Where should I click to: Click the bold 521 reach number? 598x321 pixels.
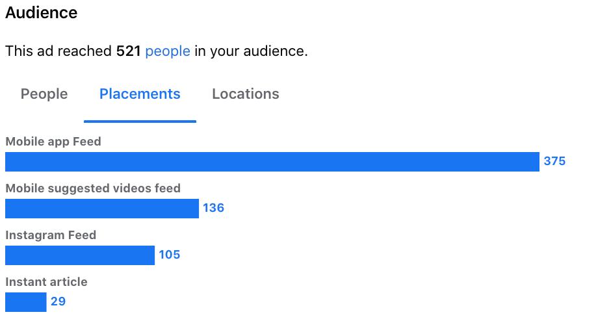[129, 51]
